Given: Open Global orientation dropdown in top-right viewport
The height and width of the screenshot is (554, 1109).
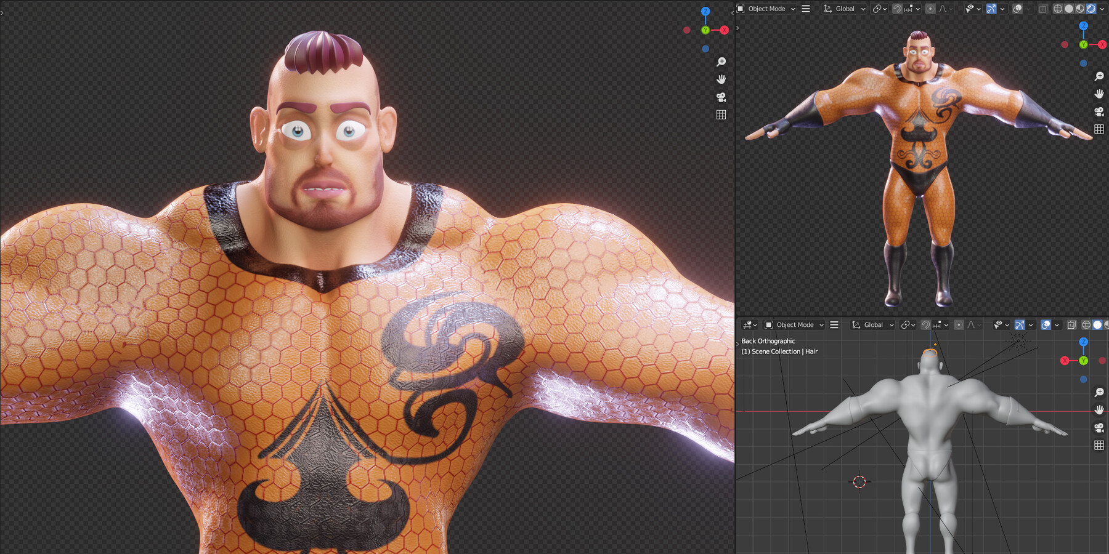Looking at the screenshot, I should (845, 9).
